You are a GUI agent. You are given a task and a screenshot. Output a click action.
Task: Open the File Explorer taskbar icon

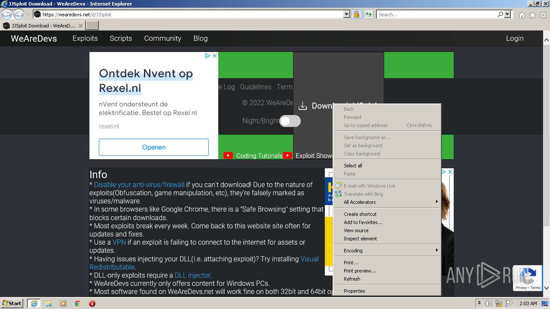tap(49, 303)
